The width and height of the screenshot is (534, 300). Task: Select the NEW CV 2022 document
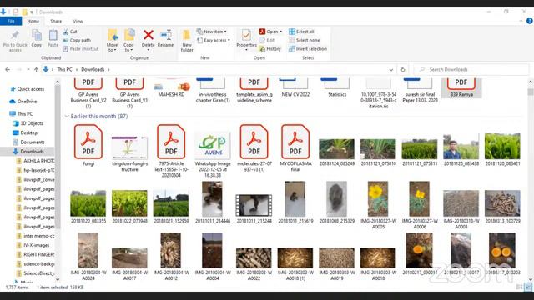pyautogui.click(x=295, y=87)
